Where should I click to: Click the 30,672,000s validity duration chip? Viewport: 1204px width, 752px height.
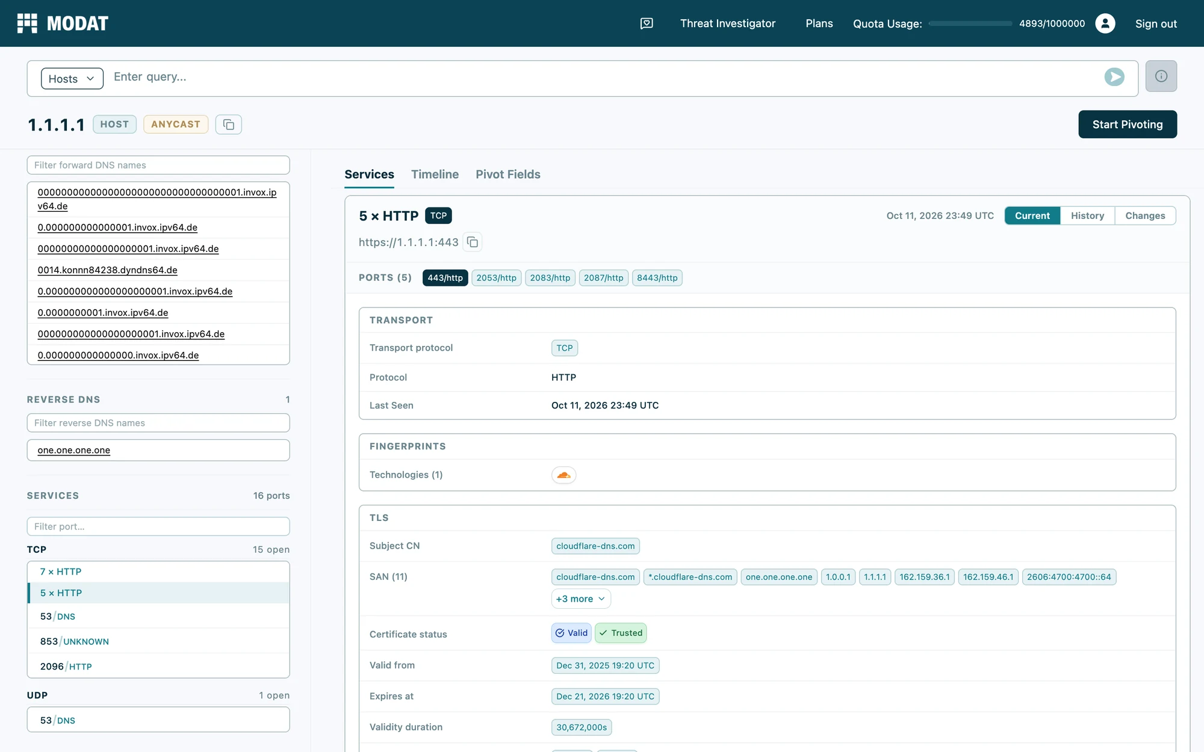tap(582, 727)
